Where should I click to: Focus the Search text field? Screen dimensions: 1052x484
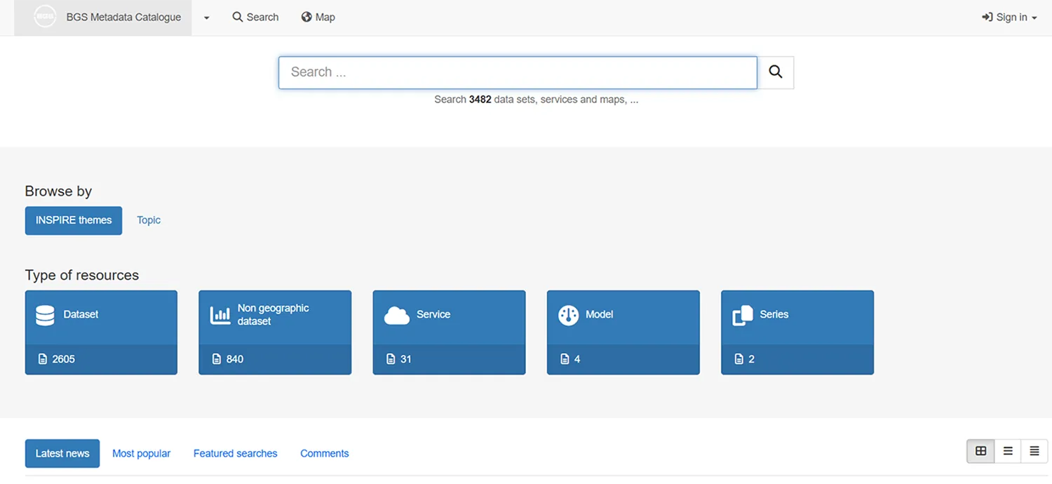518,72
